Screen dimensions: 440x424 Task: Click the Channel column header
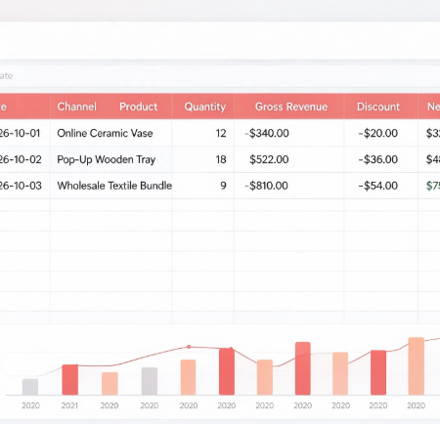click(77, 106)
